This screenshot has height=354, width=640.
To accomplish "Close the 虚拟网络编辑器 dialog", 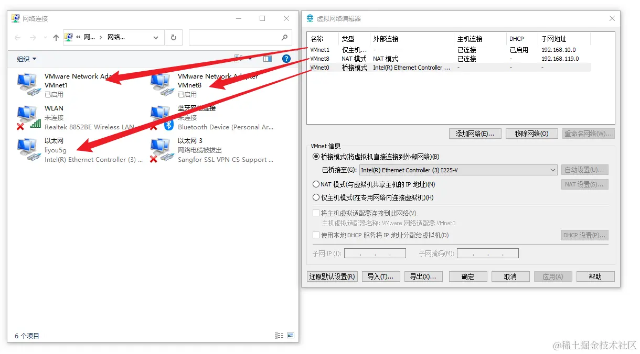I will click(612, 18).
